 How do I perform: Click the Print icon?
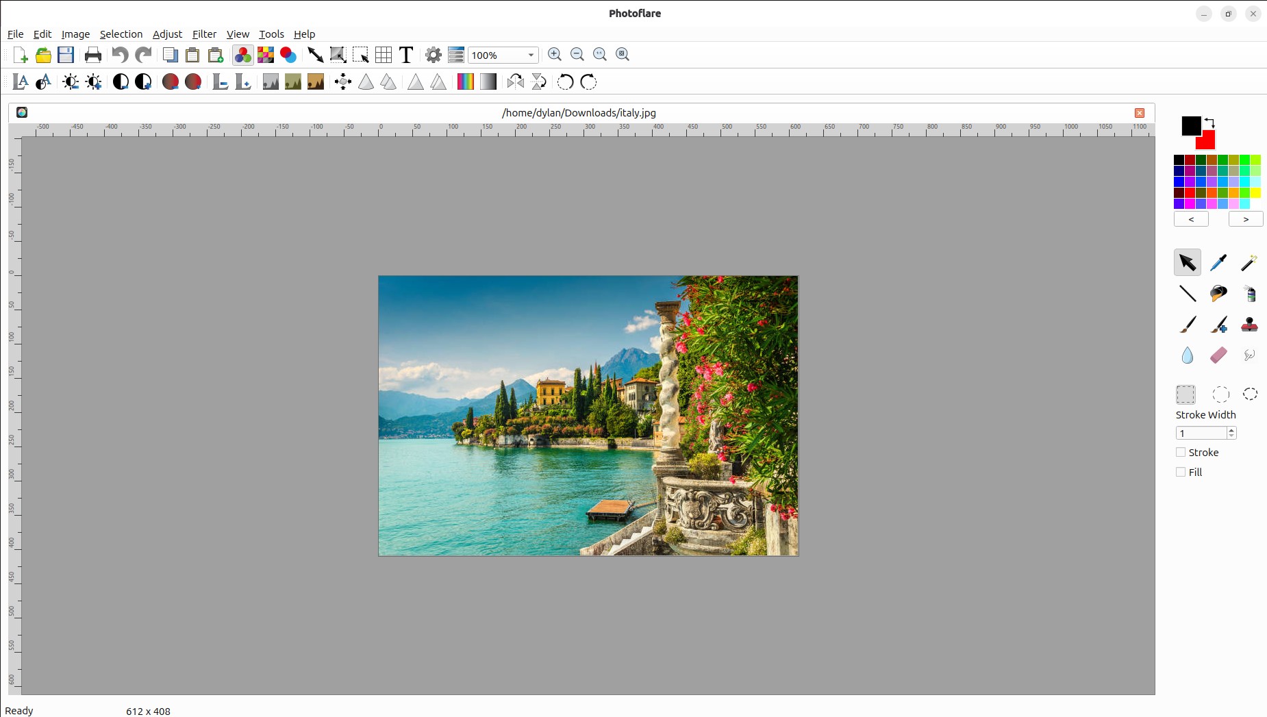(93, 55)
